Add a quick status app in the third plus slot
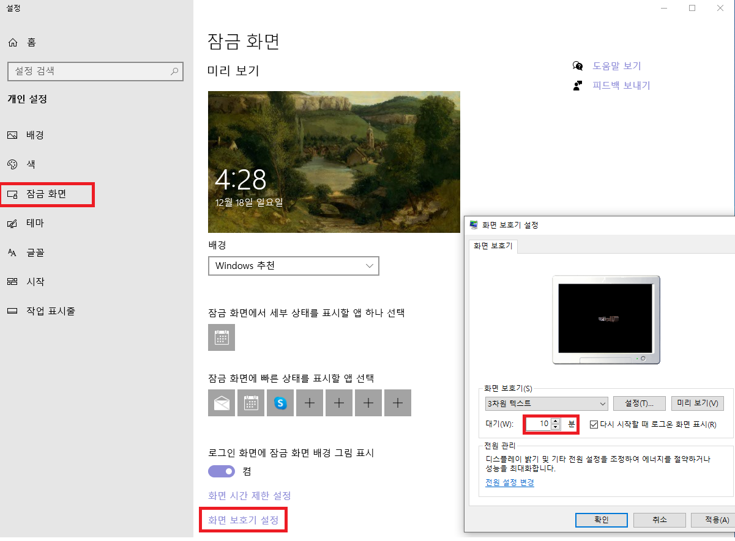735x541 pixels. 368,403
